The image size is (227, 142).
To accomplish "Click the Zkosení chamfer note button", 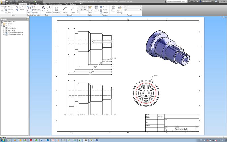I will pos(36,7).
